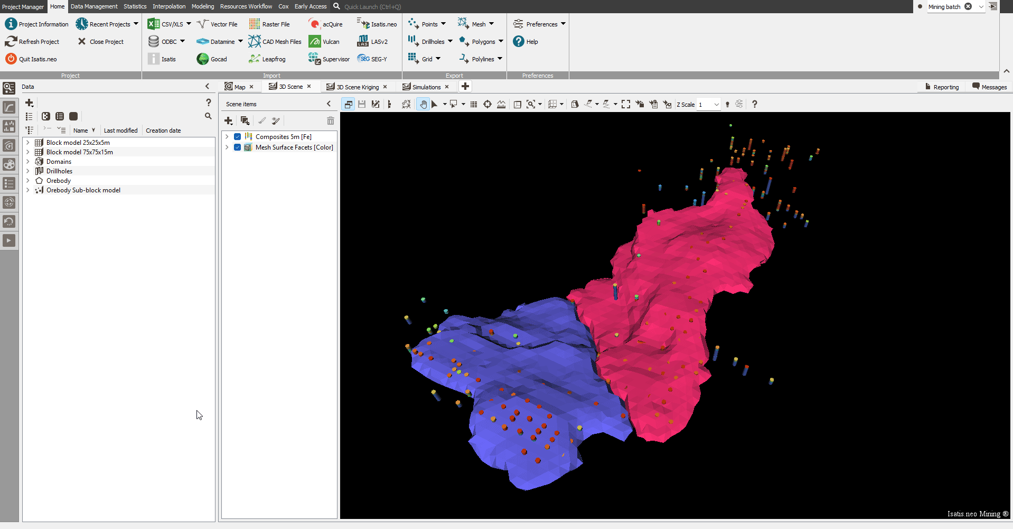Expand Block model 25x25x5m node

(28, 143)
